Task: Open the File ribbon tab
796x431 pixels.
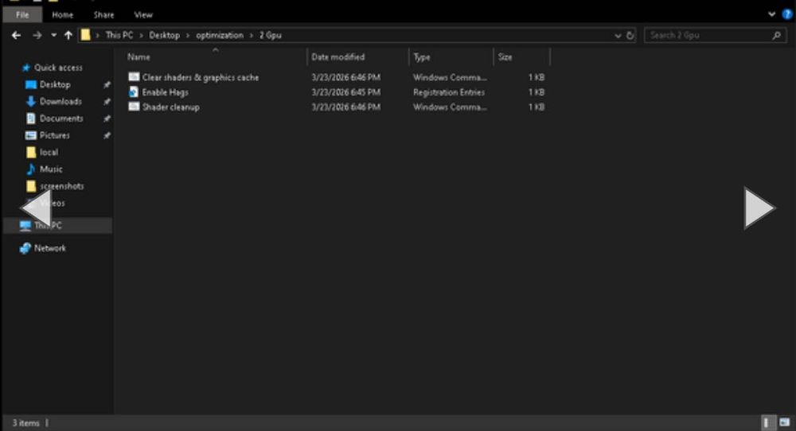Action: pyautogui.click(x=22, y=14)
